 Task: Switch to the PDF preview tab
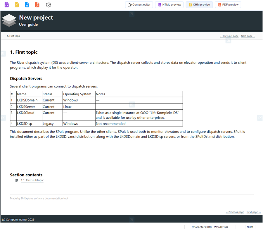pos(228,5)
